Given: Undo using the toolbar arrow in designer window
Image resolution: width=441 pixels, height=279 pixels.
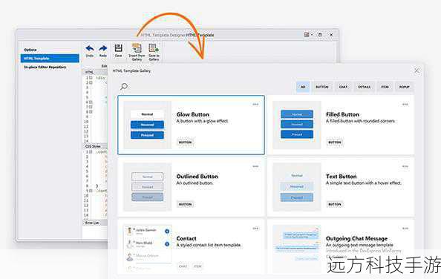Looking at the screenshot, I should pyautogui.click(x=90, y=51).
